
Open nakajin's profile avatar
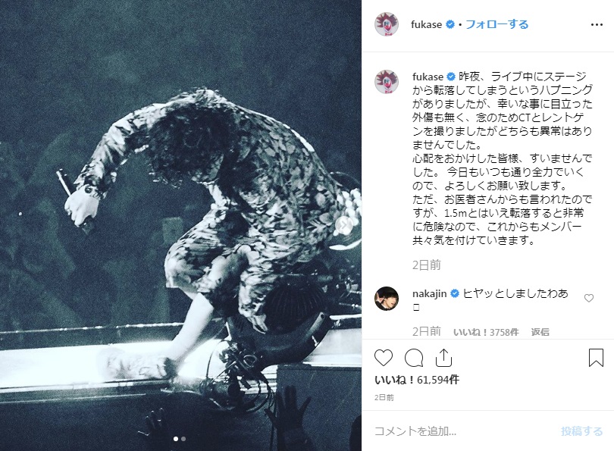387,299
